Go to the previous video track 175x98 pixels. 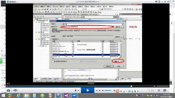click(x=79, y=91)
